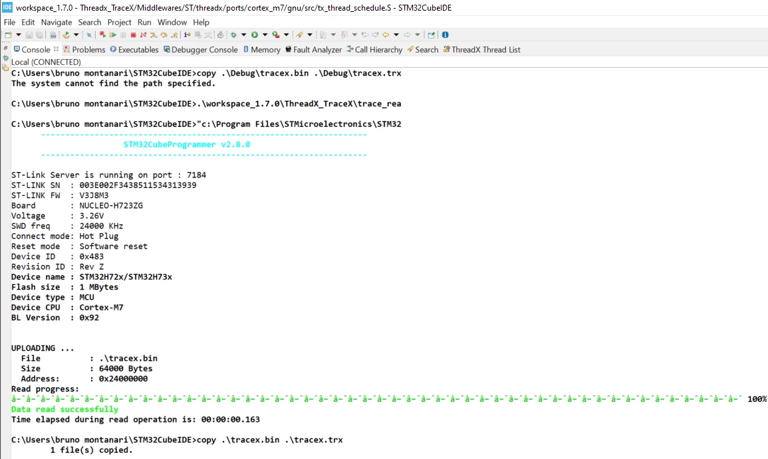This screenshot has width=768, height=459.
Task: Open the Navigate menu
Action: point(57,22)
